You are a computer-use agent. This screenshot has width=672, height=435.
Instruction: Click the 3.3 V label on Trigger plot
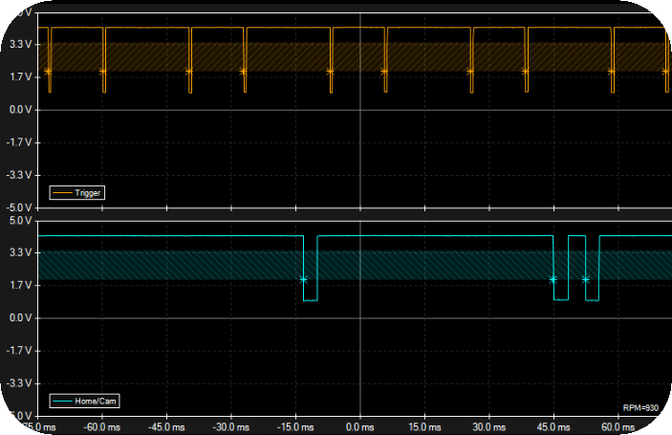[x=21, y=44]
